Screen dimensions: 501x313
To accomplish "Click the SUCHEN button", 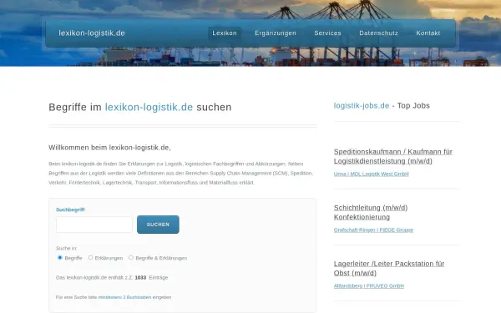I will tap(158, 225).
